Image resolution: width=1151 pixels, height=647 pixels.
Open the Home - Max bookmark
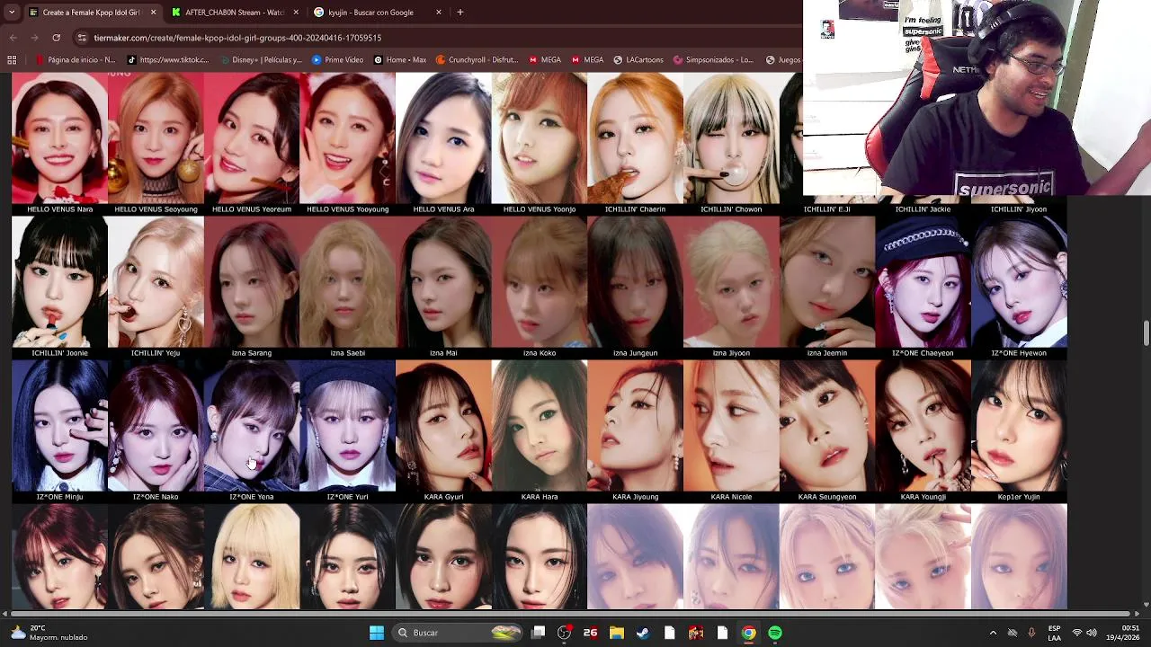pos(400,60)
